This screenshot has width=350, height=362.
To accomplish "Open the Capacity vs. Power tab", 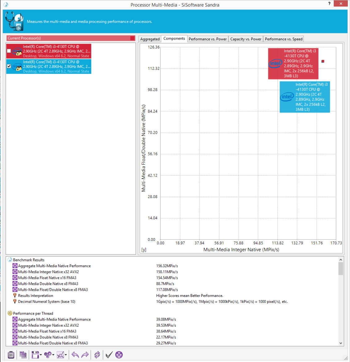I will [x=246, y=39].
